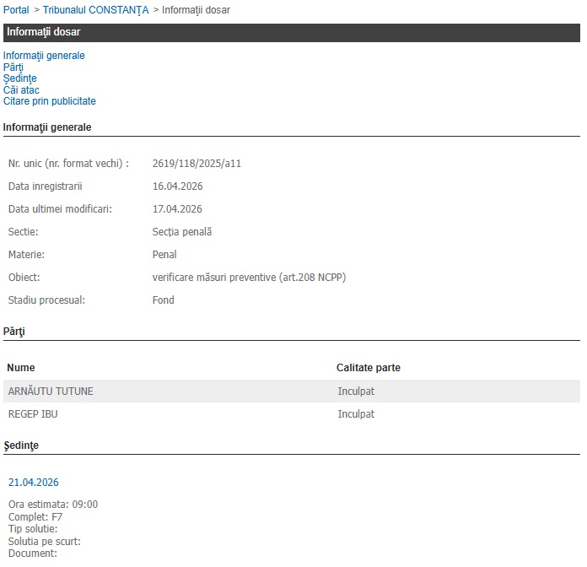Screen dimensions: 587x567
Task: Click the Calitate parte column header
Action: [369, 368]
